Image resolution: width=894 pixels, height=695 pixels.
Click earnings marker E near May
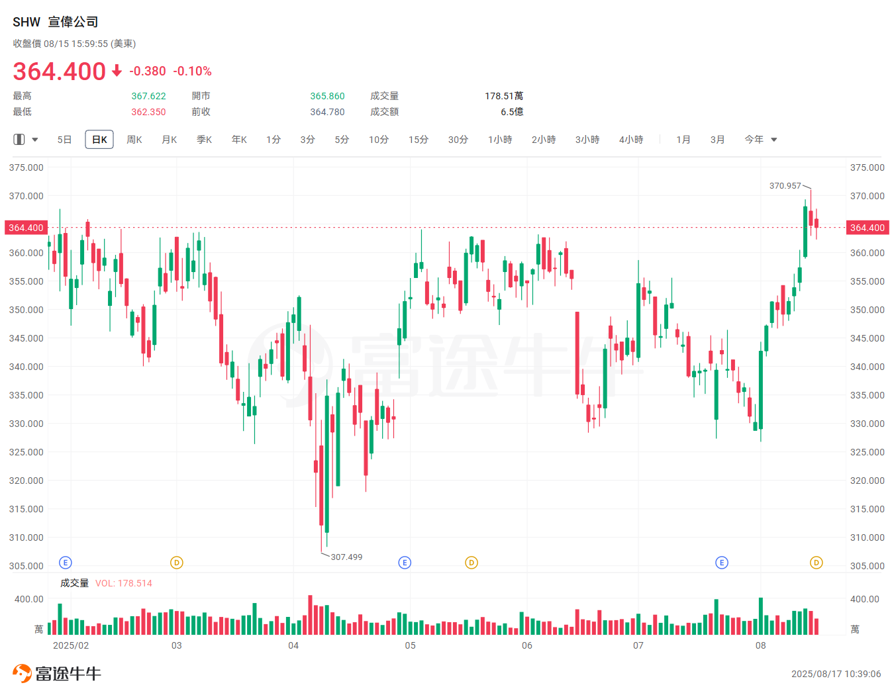pos(405,563)
